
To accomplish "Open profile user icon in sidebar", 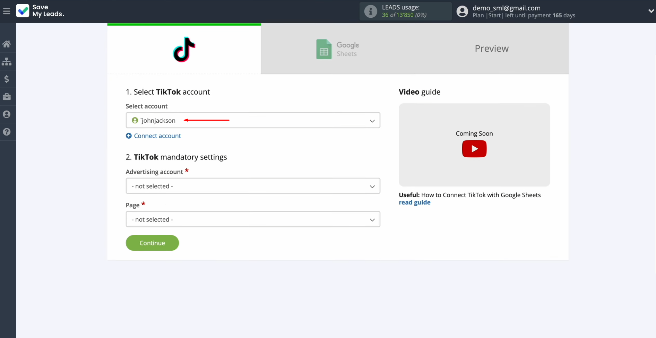I will 7,114.
